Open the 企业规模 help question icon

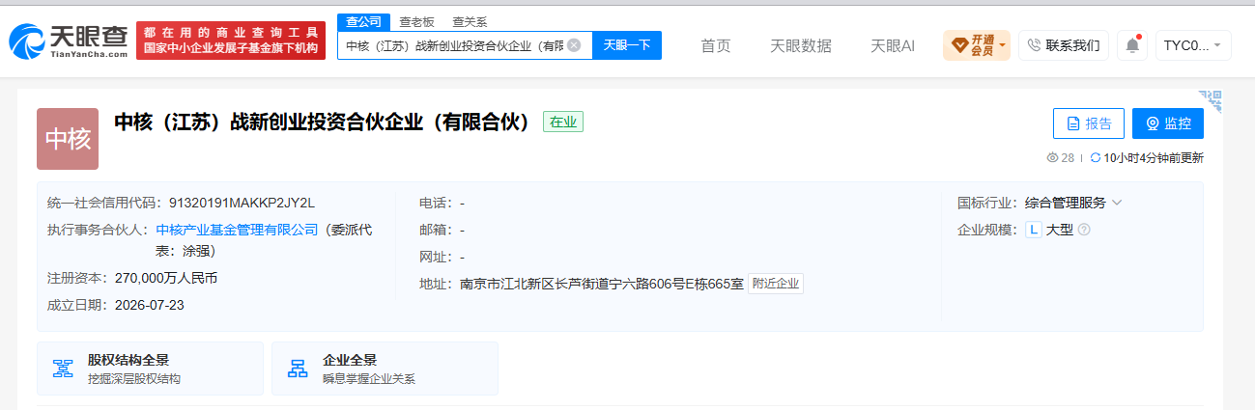coord(1084,230)
